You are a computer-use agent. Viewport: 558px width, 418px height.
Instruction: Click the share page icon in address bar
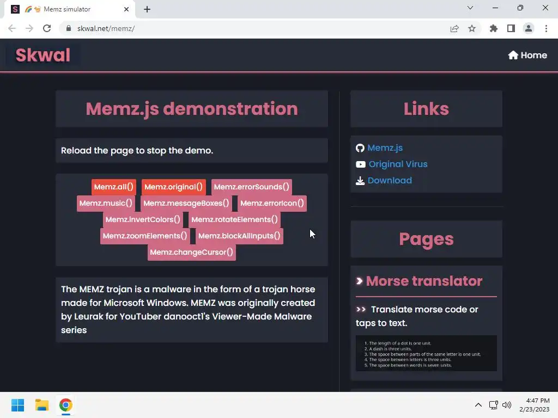tap(454, 28)
